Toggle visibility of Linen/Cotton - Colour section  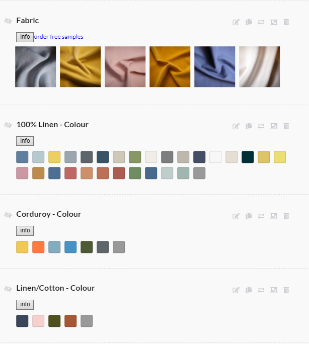[x=8, y=289]
